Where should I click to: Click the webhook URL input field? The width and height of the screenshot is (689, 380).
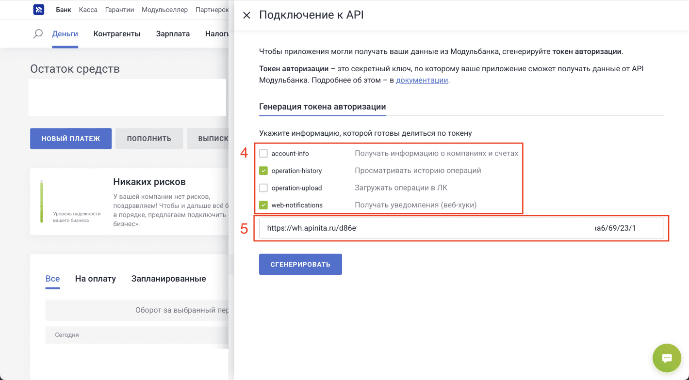(461, 228)
